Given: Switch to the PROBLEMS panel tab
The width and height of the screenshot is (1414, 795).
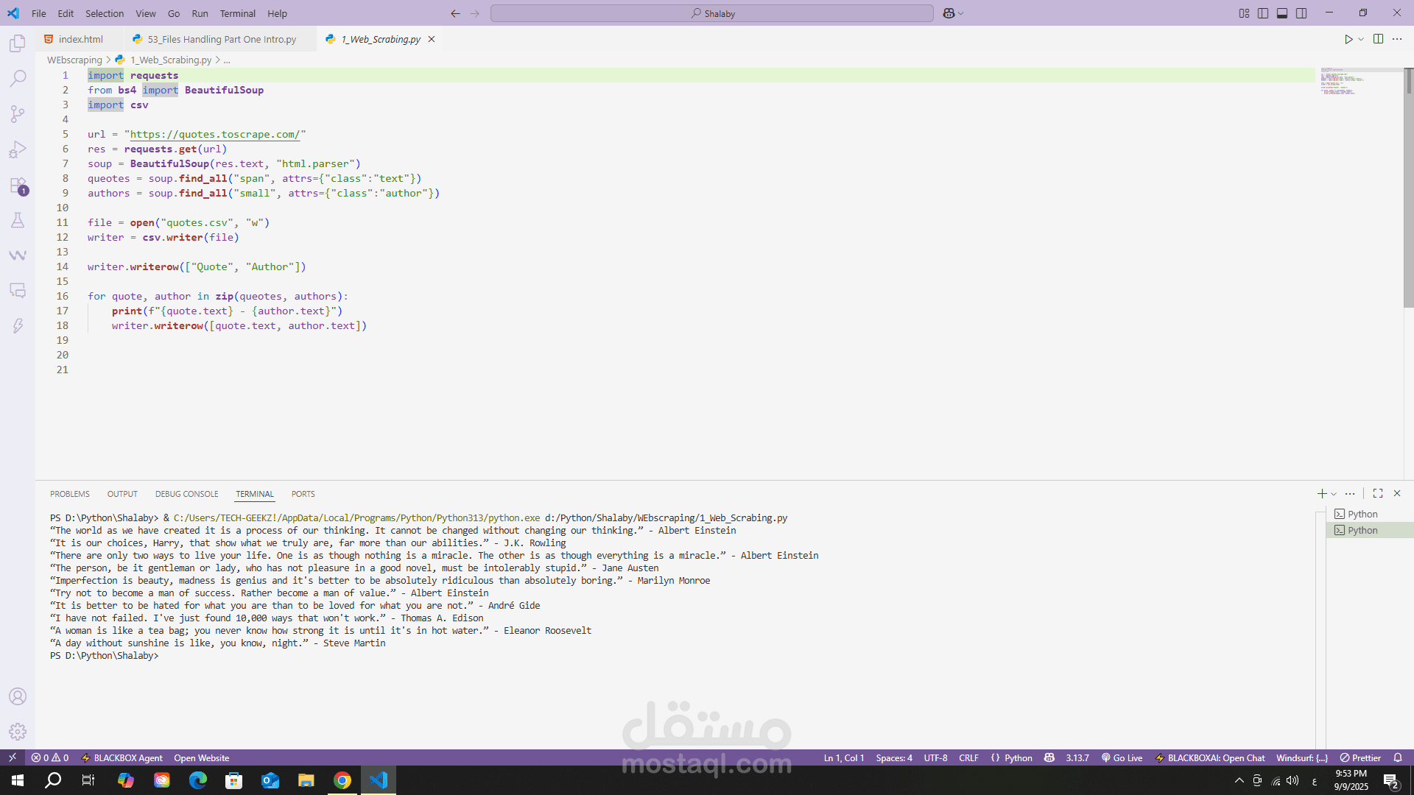Looking at the screenshot, I should coord(70,494).
